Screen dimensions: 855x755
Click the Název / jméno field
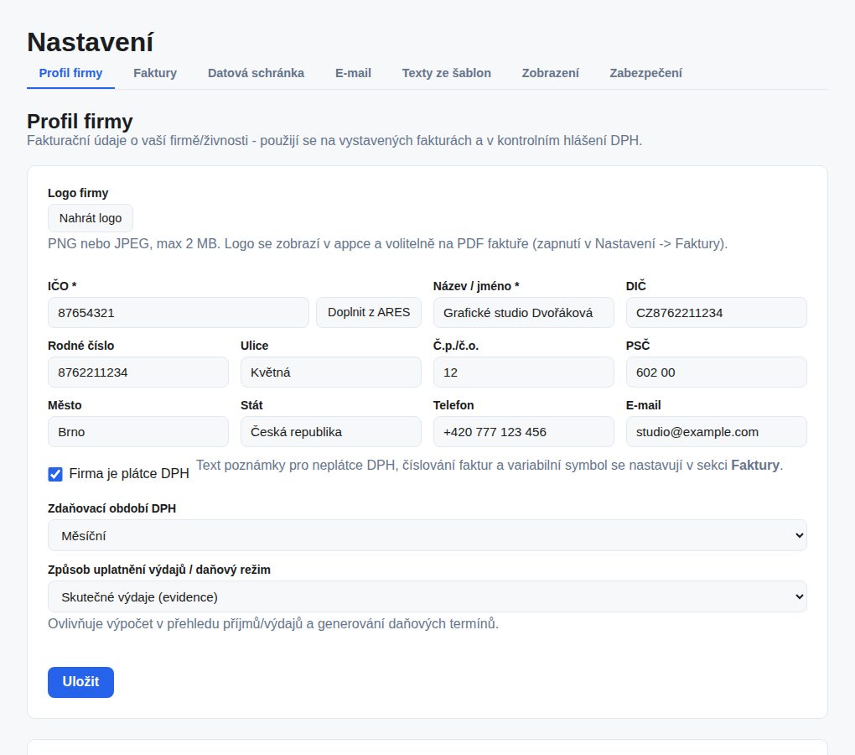pos(523,313)
